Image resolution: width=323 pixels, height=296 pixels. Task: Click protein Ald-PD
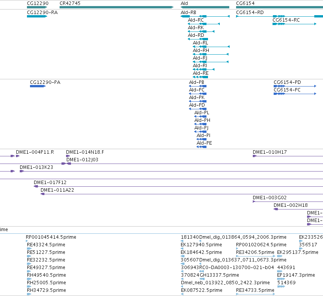[x=198, y=109]
